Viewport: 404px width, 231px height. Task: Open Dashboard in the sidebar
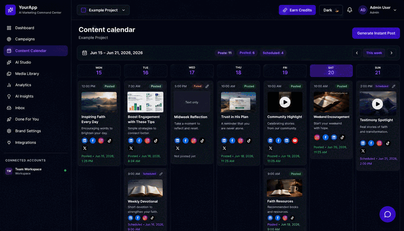pyautogui.click(x=36, y=28)
